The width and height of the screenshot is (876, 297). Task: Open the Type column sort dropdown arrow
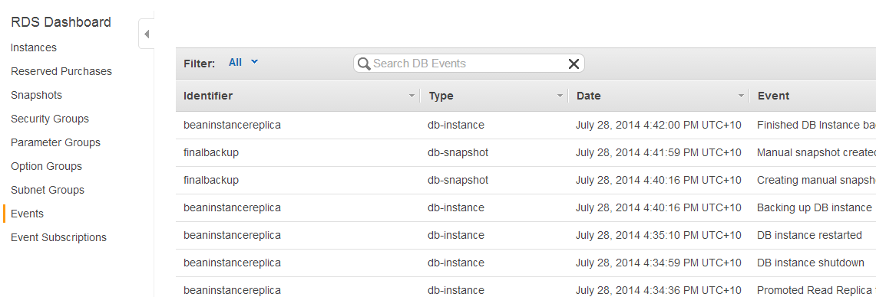pyautogui.click(x=560, y=96)
